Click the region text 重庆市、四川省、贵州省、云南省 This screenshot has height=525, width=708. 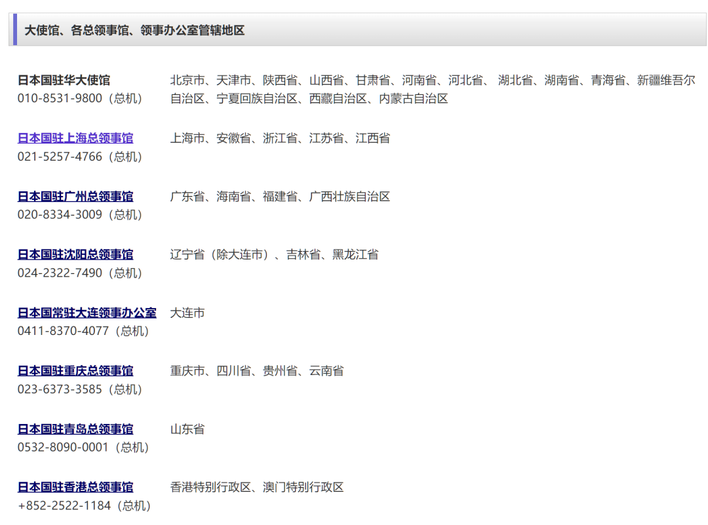pyautogui.click(x=257, y=371)
